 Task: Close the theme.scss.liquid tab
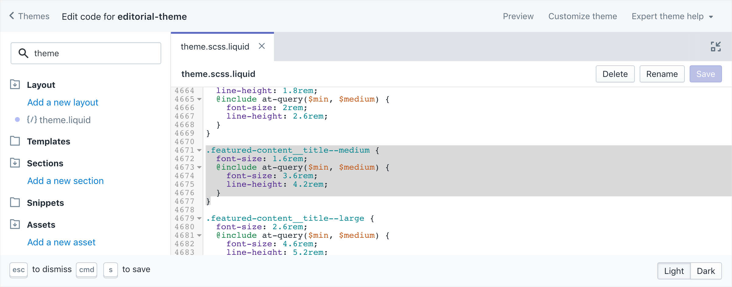point(262,46)
